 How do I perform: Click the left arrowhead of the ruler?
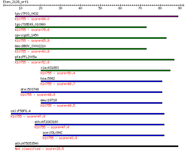coord(4,5)
